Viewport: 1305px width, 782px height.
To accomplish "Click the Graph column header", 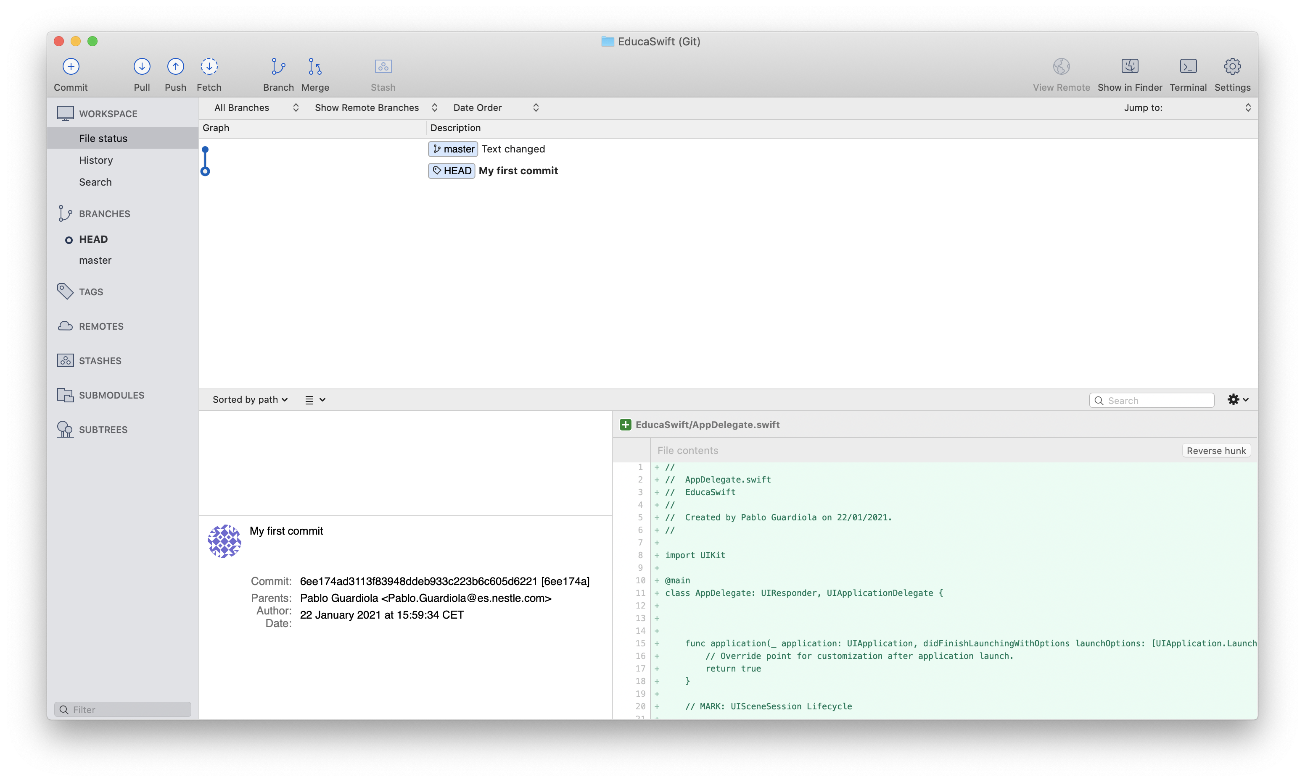I will (x=312, y=128).
